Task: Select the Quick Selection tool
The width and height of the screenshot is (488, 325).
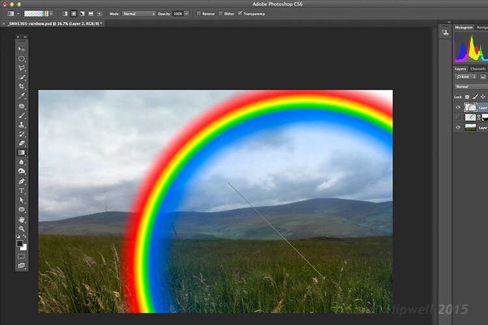Action: [x=21, y=77]
